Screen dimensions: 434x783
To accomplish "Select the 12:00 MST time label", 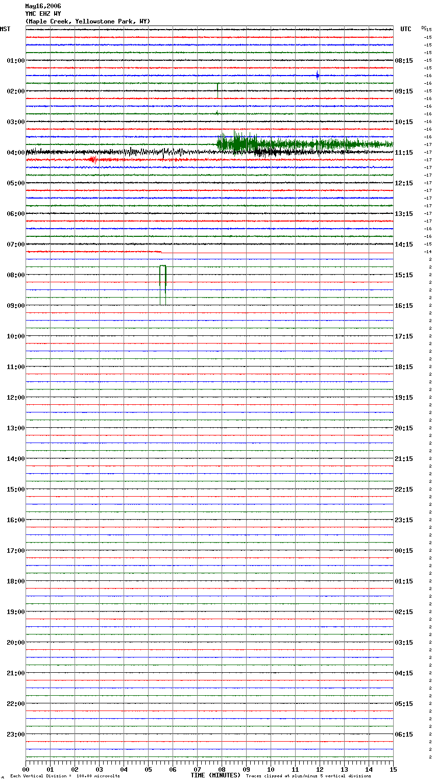I will [x=16, y=398].
